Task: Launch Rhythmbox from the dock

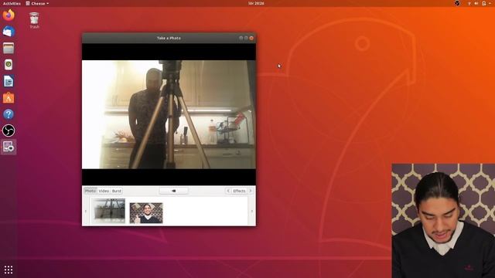Action: [9, 65]
